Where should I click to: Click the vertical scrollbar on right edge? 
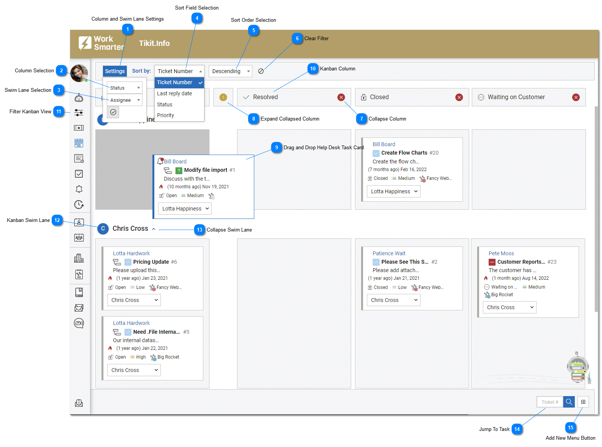coord(596,209)
